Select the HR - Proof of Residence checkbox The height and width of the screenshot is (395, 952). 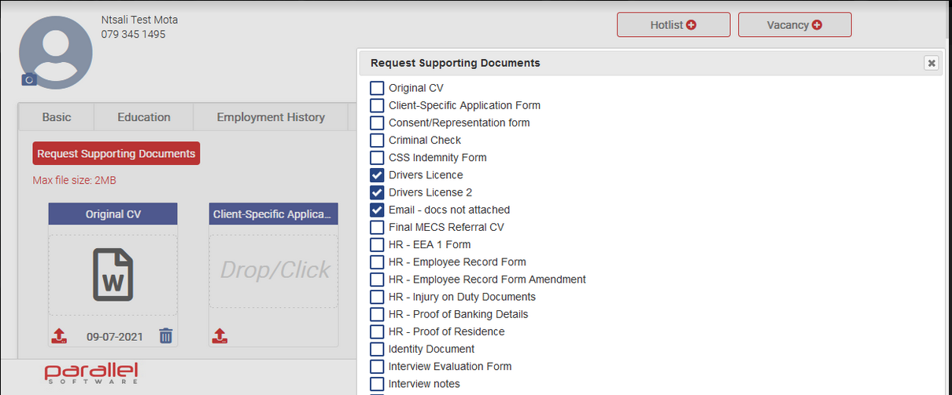pyautogui.click(x=377, y=332)
